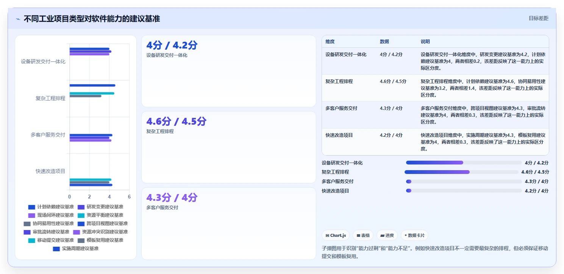Click the footer note starting with 子弹图用于识别
Viewport: 564px width, 274px height.
435,252
